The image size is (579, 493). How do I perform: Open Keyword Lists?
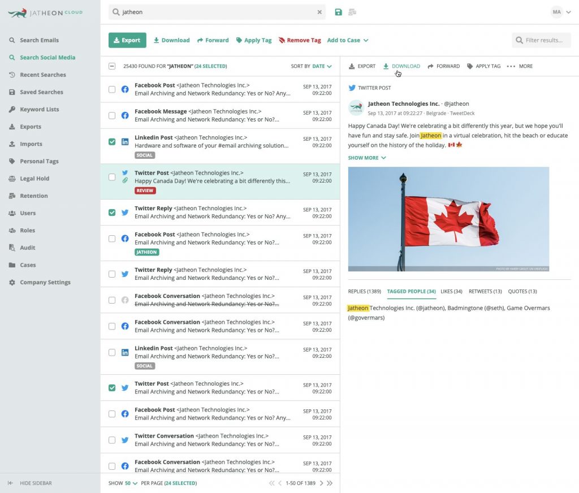(x=39, y=110)
